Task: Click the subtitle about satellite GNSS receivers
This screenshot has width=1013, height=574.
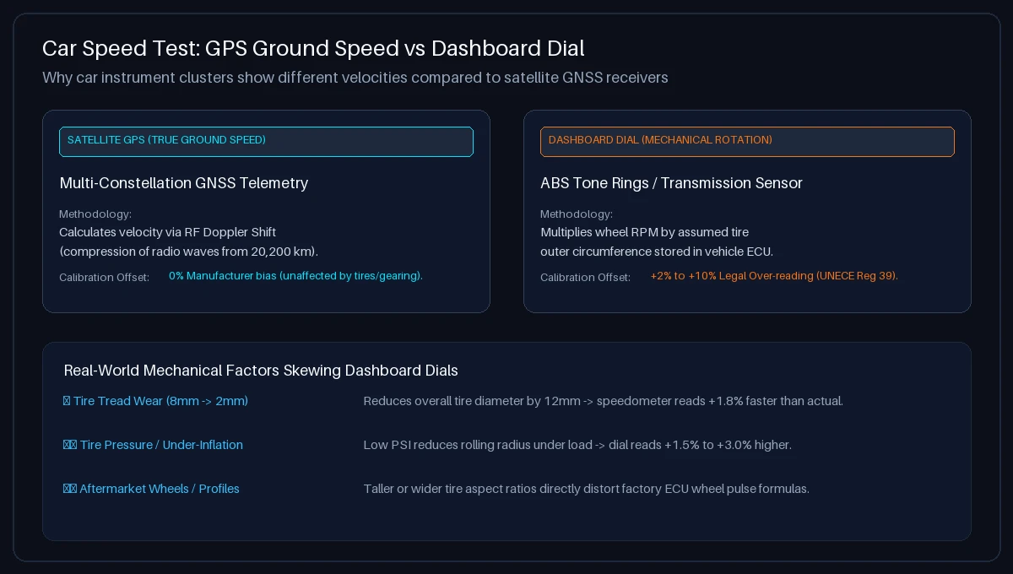Action: coord(355,78)
